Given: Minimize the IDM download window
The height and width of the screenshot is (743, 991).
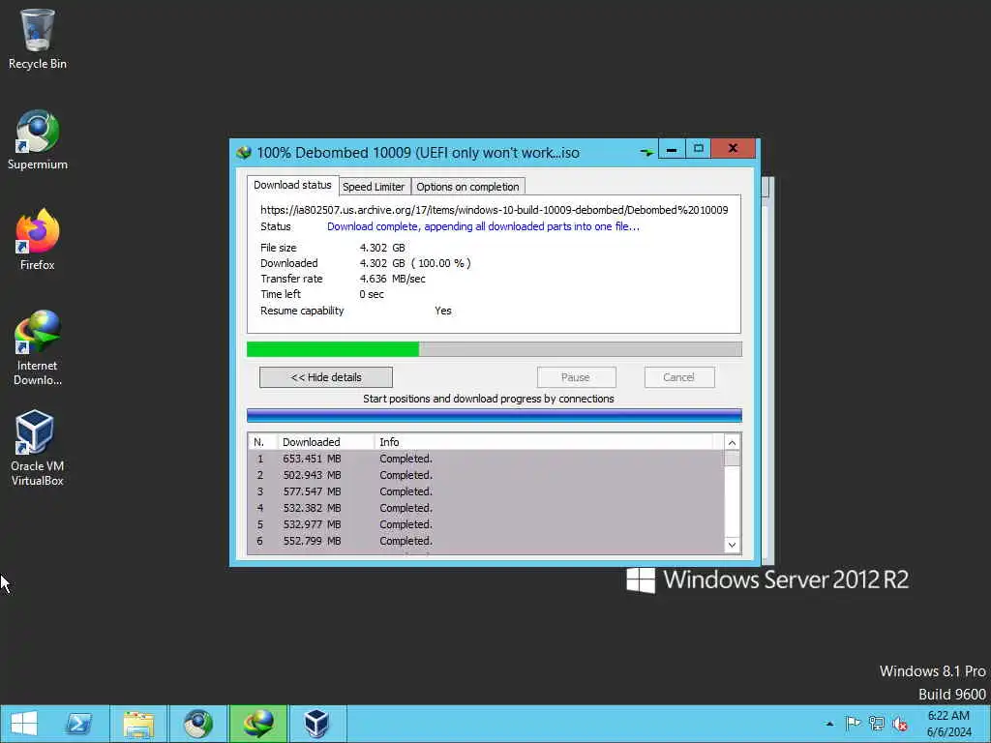Looking at the screenshot, I should point(672,149).
